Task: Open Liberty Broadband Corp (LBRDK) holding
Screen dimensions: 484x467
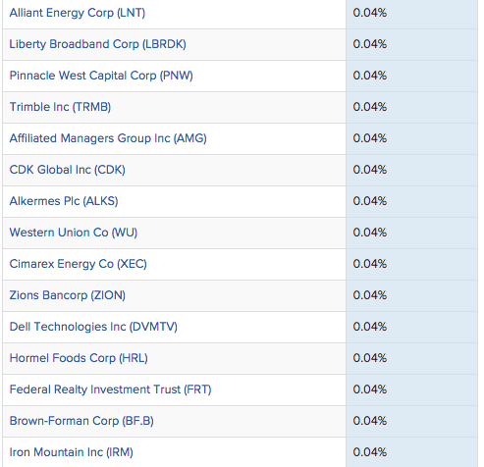Action: pos(97,44)
